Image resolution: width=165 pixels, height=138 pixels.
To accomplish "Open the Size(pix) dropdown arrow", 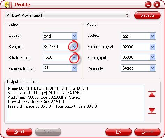I will pyautogui.click(x=74, y=47).
